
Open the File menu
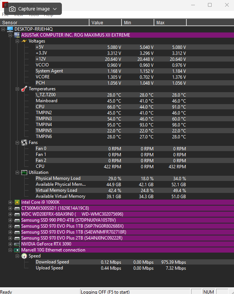(5, 15)
